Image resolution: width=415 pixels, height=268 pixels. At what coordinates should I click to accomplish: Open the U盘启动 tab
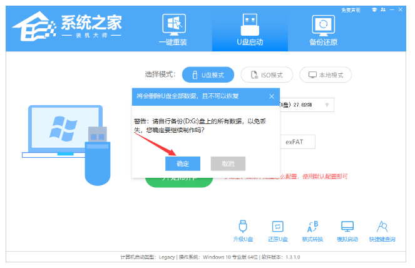[247, 30]
